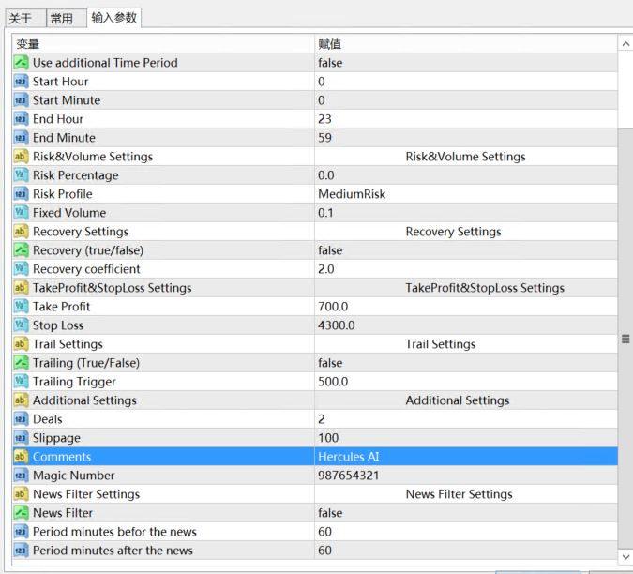Click the integer icon next to End Hour
Screen dimensions: 633x574
pyautogui.click(x=21, y=119)
